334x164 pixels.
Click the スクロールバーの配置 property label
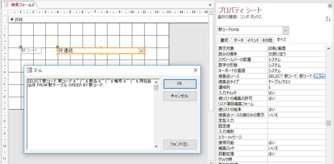point(235,60)
